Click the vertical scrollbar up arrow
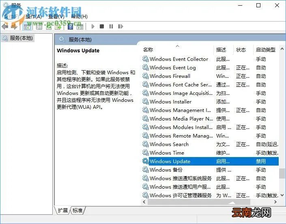 pyautogui.click(x=282, y=49)
